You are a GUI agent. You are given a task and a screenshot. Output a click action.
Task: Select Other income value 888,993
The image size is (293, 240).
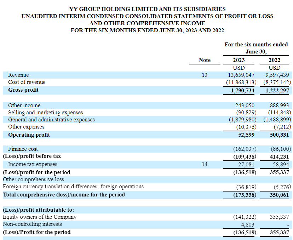[279, 105]
